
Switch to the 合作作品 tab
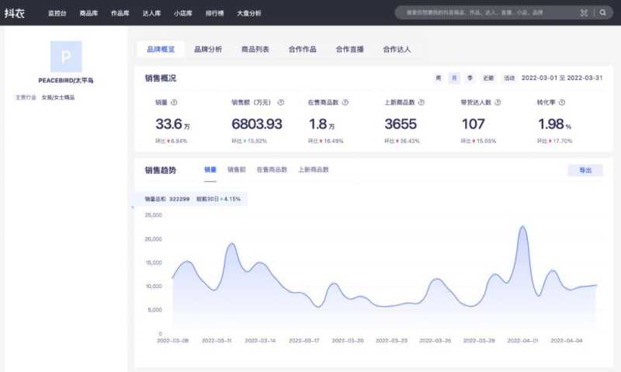(x=303, y=50)
